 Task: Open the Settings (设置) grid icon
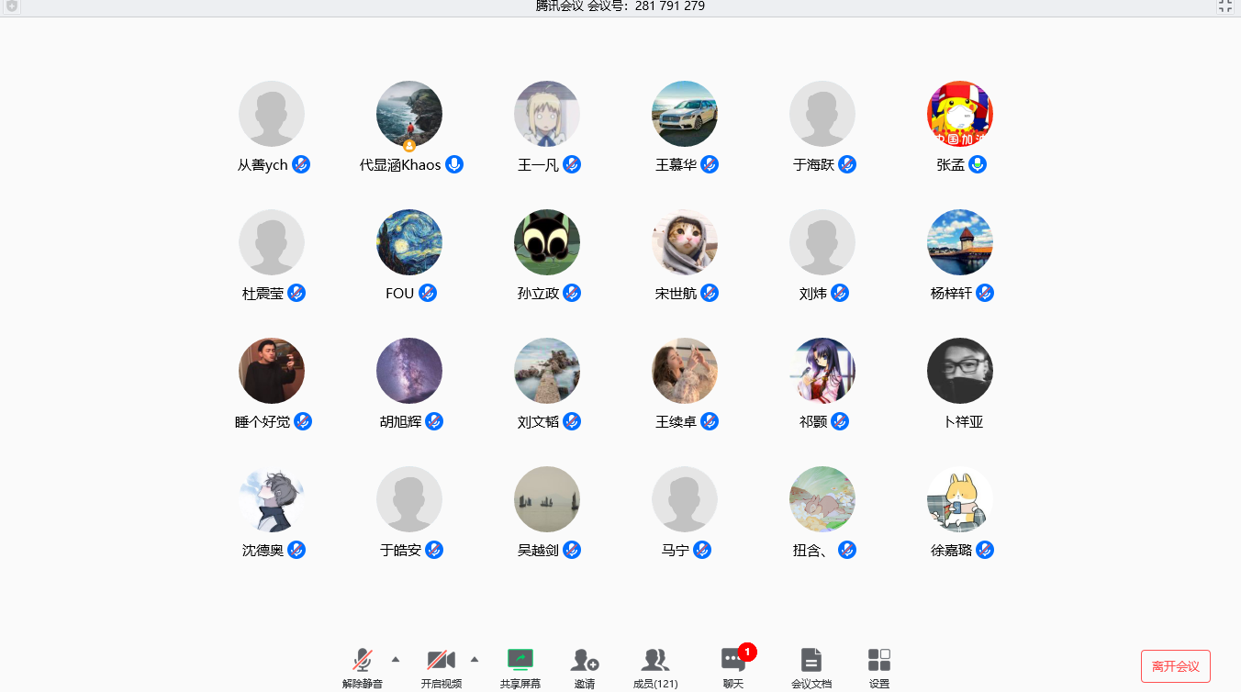[878, 660]
